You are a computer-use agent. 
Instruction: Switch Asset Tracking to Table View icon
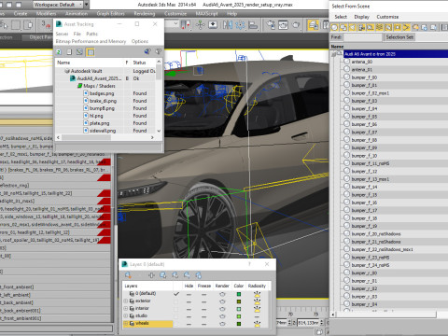[91, 52]
